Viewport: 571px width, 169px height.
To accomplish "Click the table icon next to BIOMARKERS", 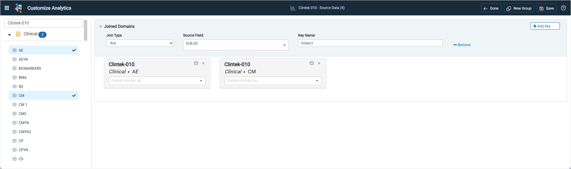I will point(14,69).
